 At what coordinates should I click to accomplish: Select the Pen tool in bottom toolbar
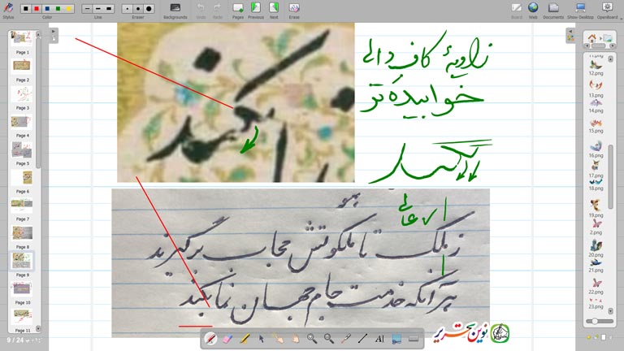point(210,338)
